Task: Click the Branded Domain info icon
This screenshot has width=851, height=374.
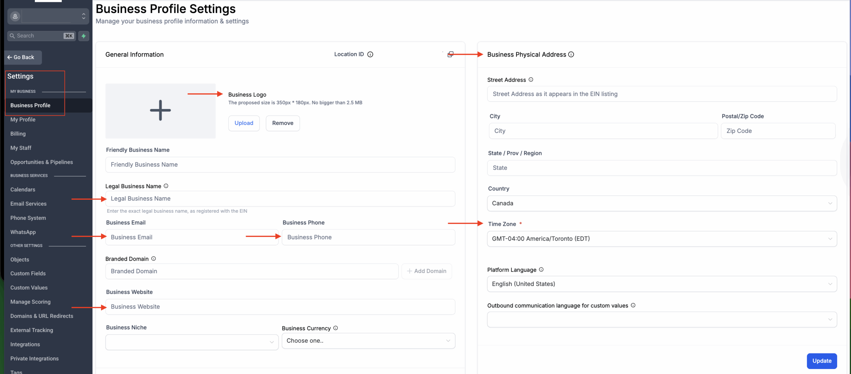Action: (x=154, y=259)
